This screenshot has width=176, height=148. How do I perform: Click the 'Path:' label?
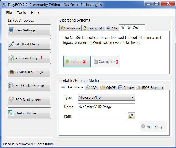pos(68,116)
